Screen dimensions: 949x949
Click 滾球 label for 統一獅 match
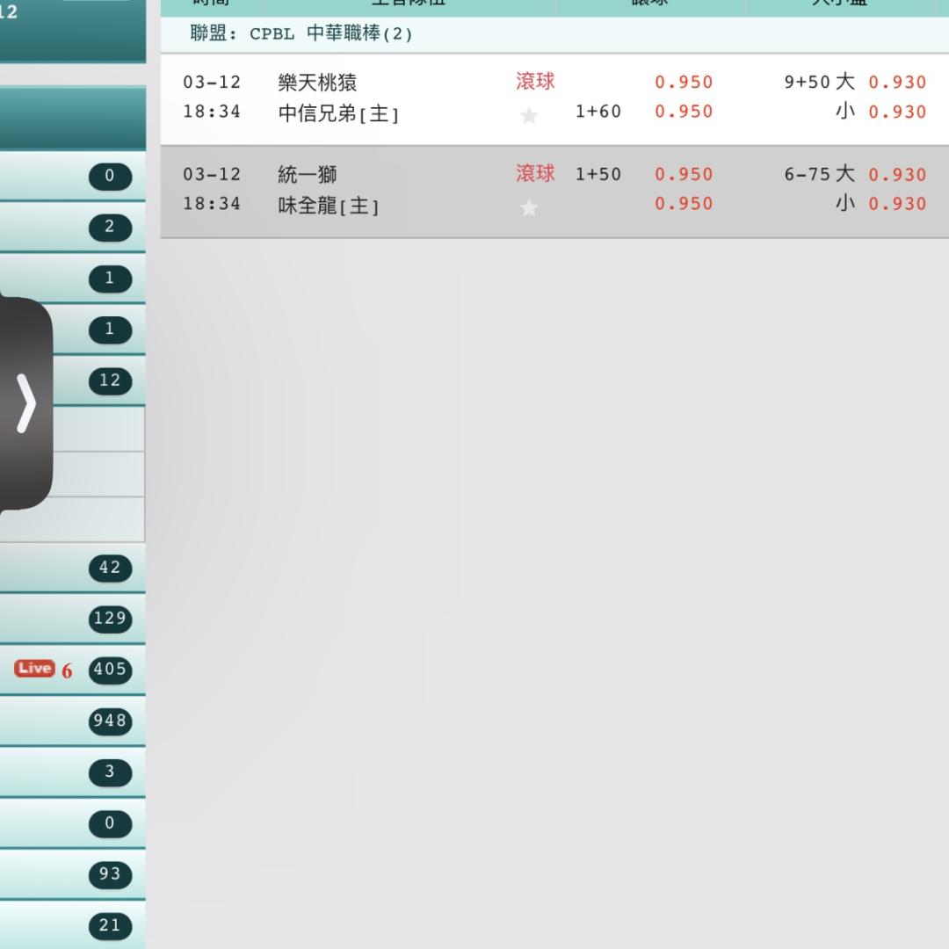[535, 174]
